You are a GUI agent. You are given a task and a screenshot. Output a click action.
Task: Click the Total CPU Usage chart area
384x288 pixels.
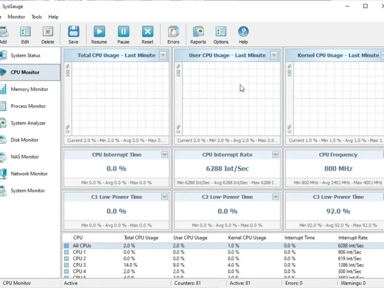click(x=120, y=98)
